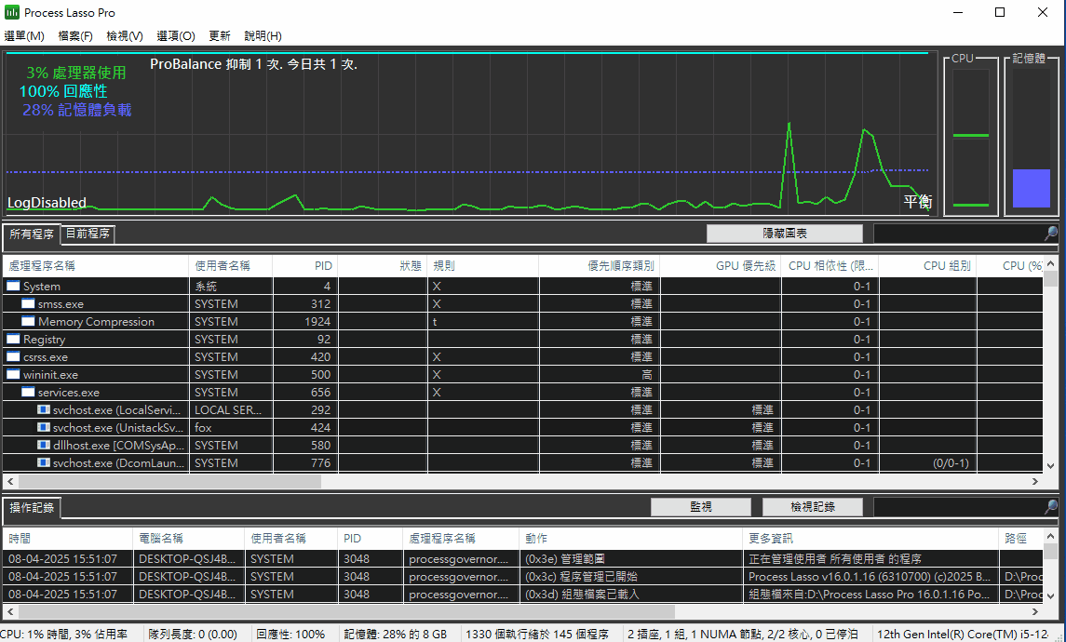Click the CPU usage meter bar
Viewport: 1066px width, 642px height.
(x=971, y=137)
